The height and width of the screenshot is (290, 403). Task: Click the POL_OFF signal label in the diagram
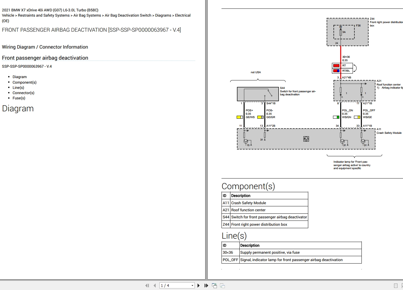369,110
